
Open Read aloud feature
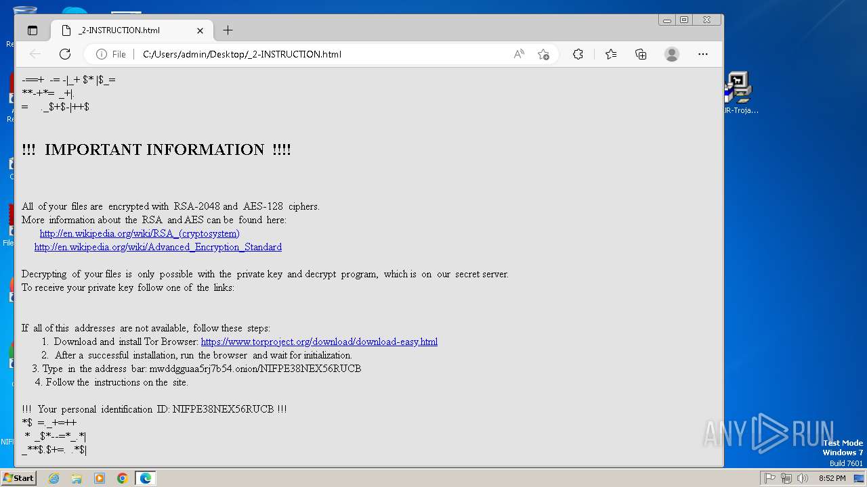pos(519,54)
